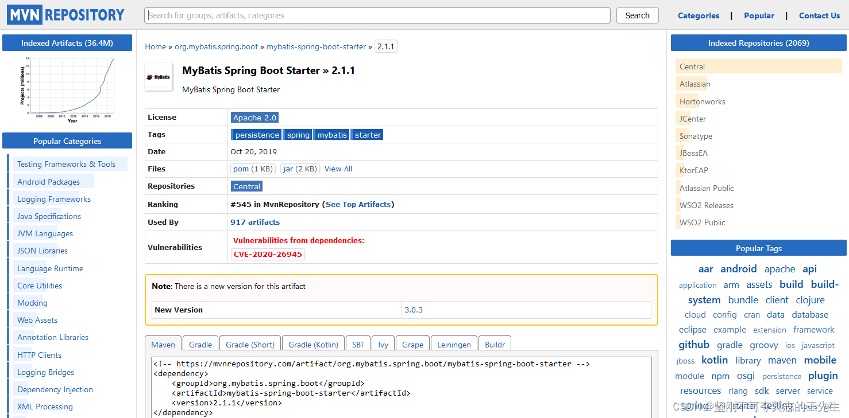Select the JCenter repository

[693, 119]
